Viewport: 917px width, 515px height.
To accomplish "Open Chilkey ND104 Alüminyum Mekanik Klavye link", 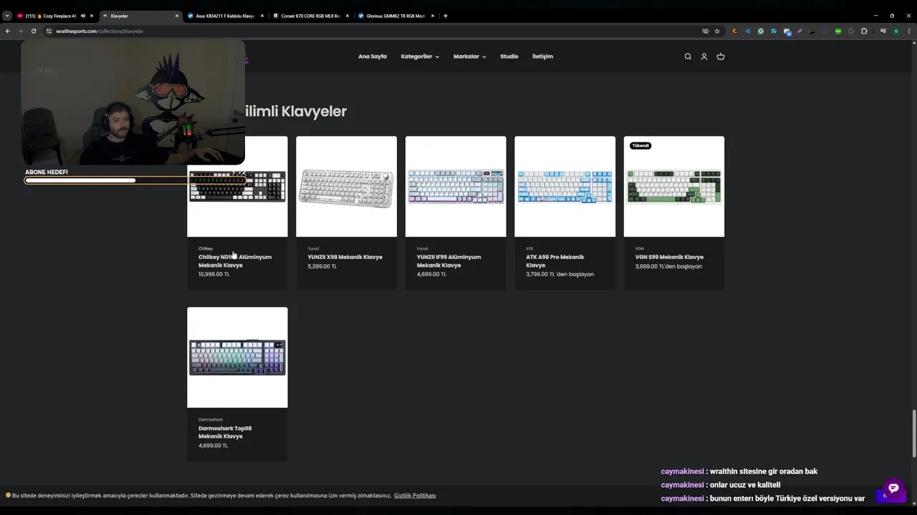I will [235, 261].
